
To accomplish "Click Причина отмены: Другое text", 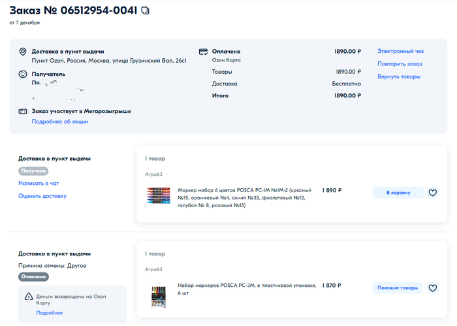I will click(52, 266).
